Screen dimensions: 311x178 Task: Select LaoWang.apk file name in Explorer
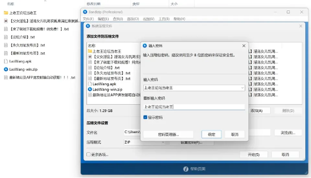[x=20, y=61]
